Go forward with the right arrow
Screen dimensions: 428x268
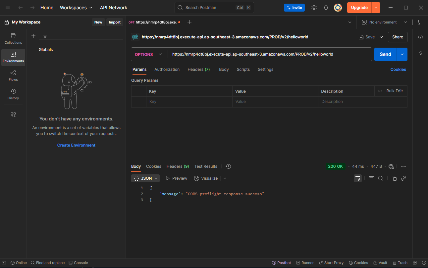coord(32,8)
